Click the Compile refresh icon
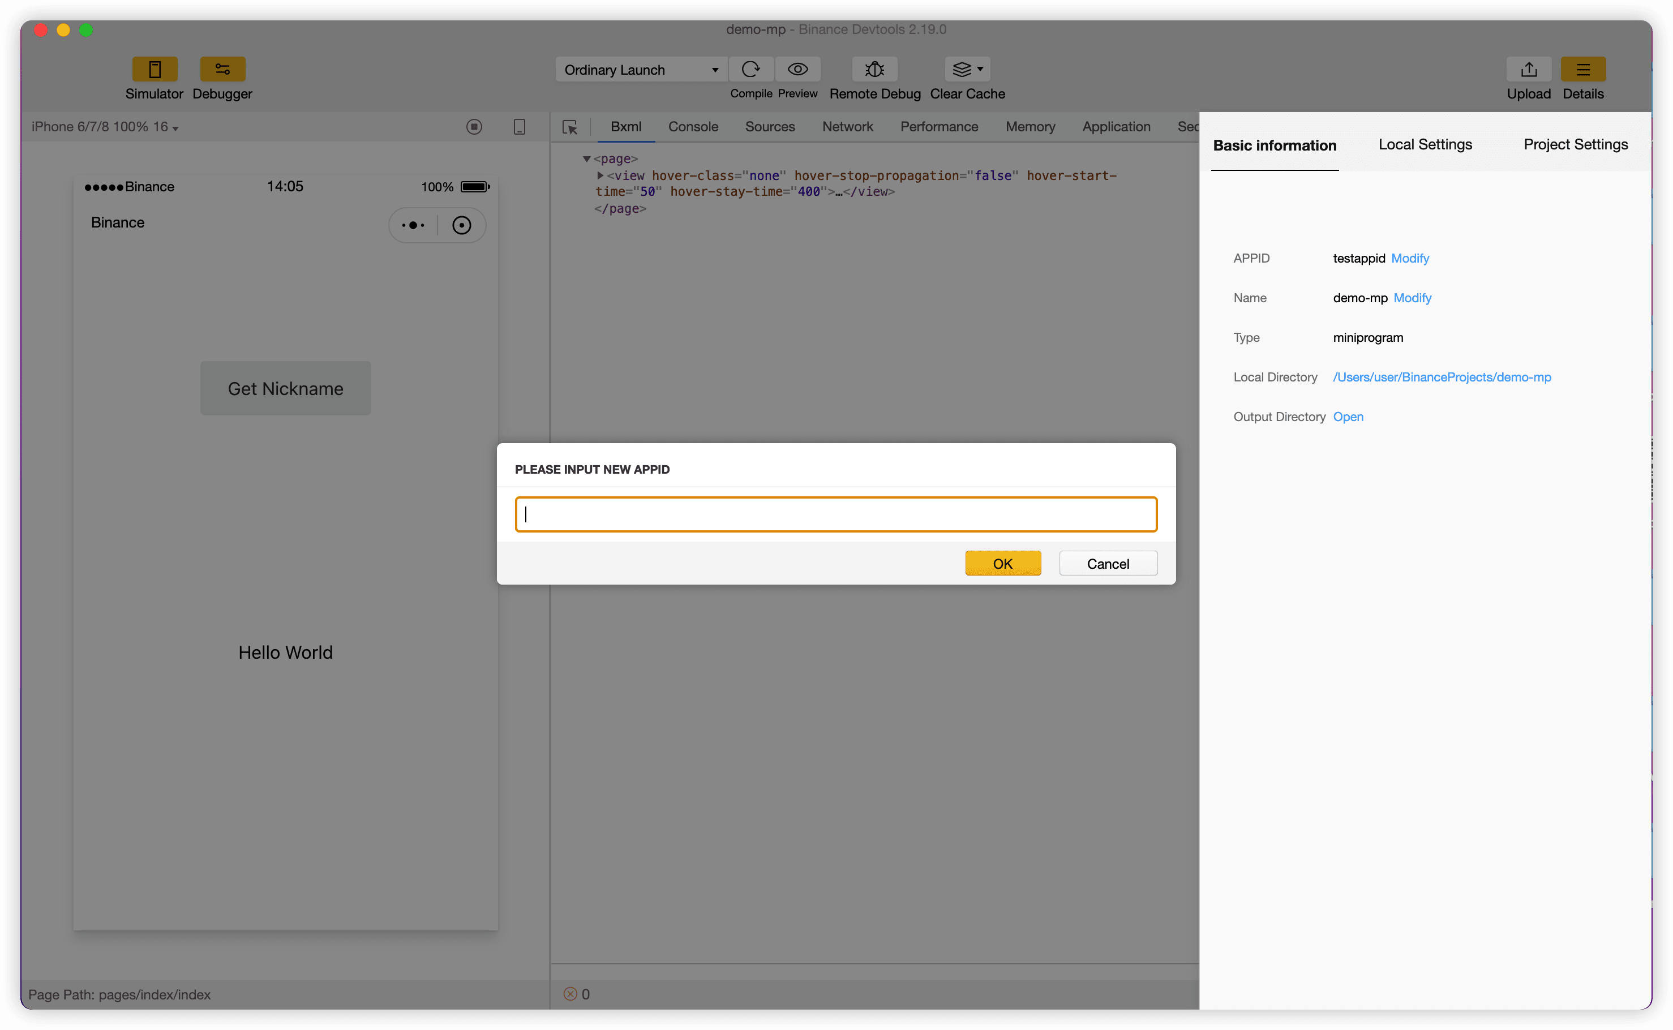This screenshot has width=1673, height=1030. (750, 69)
